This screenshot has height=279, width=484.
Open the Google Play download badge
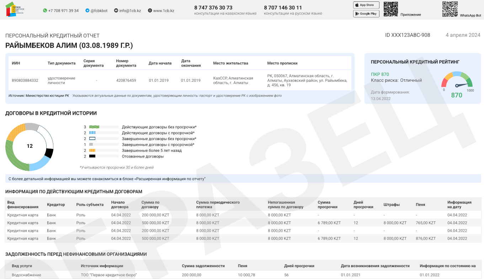366,14
